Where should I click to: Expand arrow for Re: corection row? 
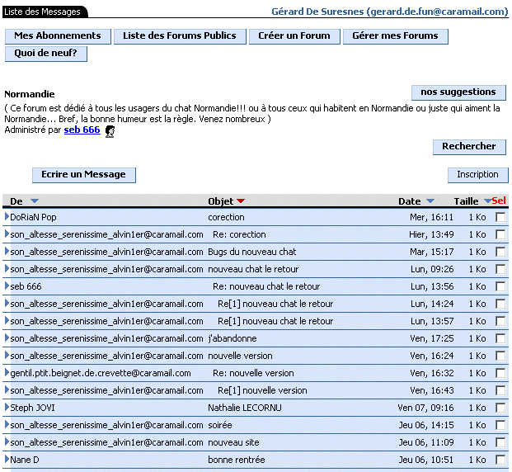tap(7, 234)
